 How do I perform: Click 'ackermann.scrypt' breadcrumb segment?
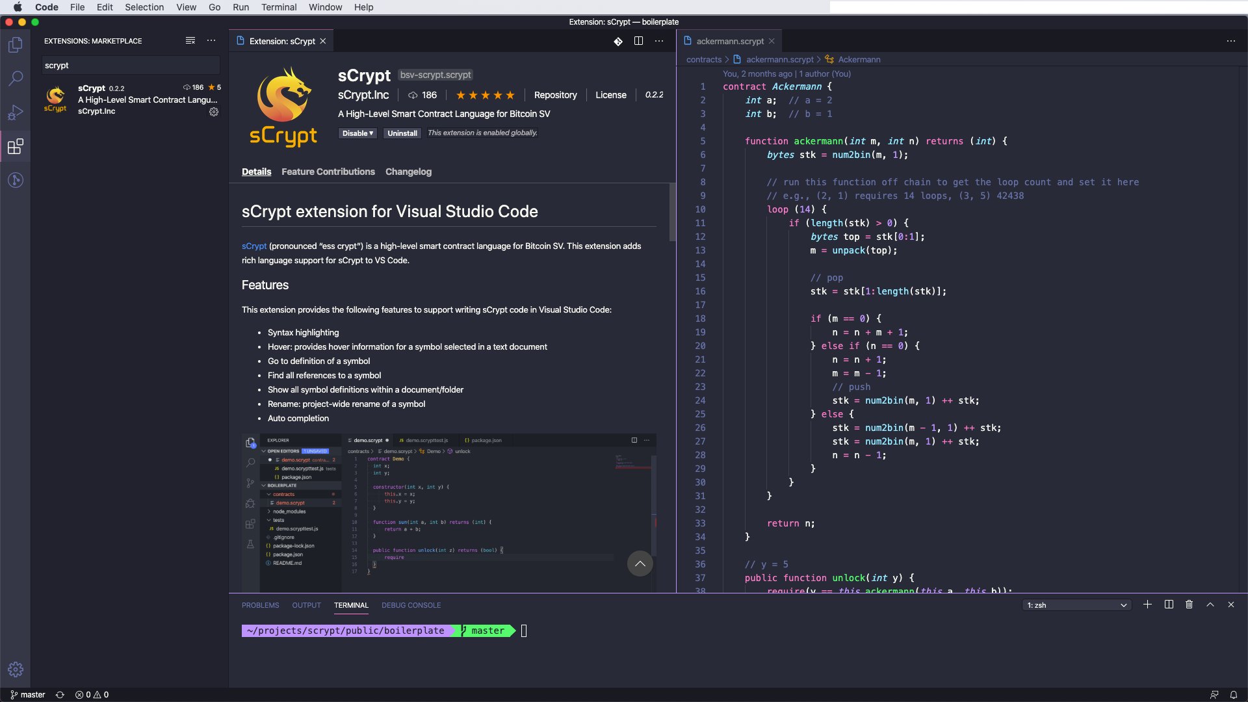(779, 59)
